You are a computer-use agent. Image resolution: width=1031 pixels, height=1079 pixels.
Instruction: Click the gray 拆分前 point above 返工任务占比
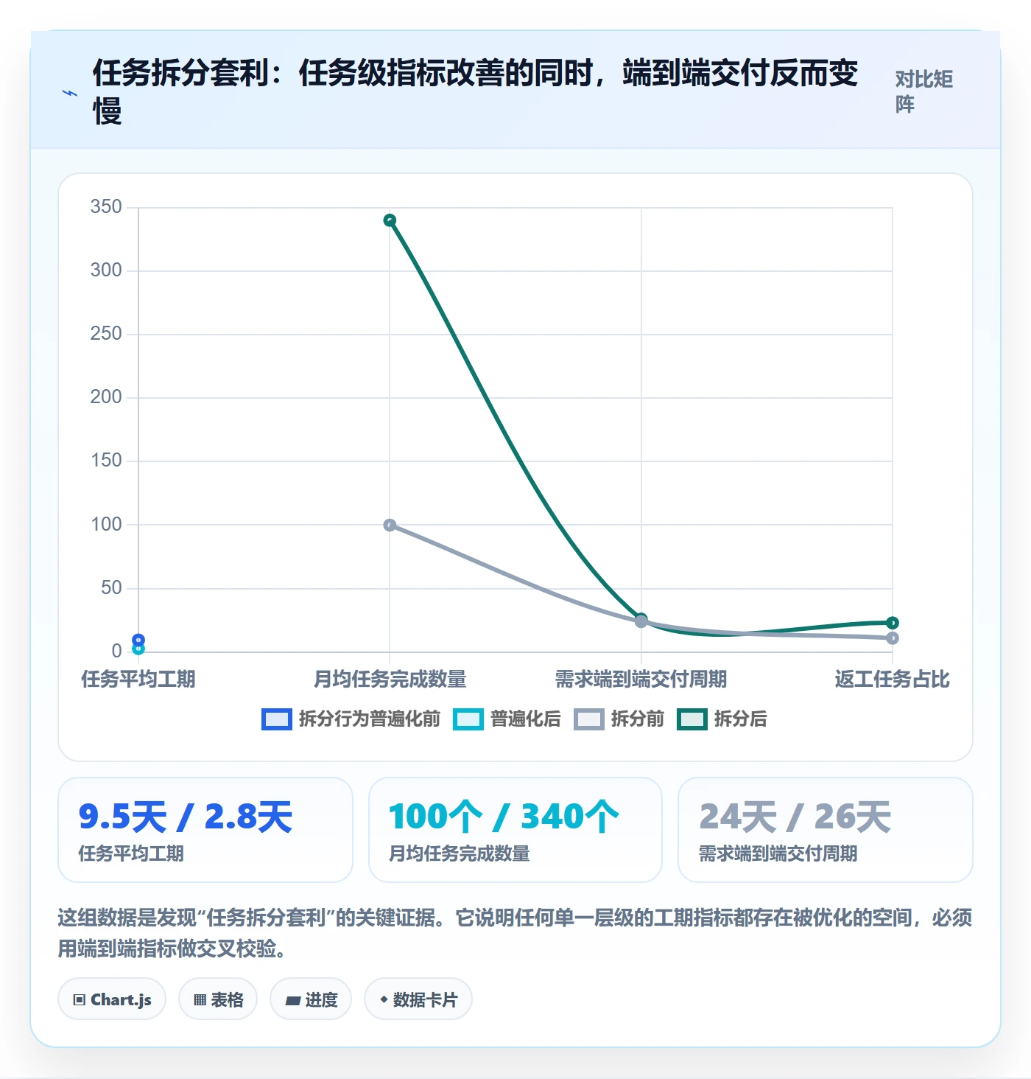[x=893, y=638]
